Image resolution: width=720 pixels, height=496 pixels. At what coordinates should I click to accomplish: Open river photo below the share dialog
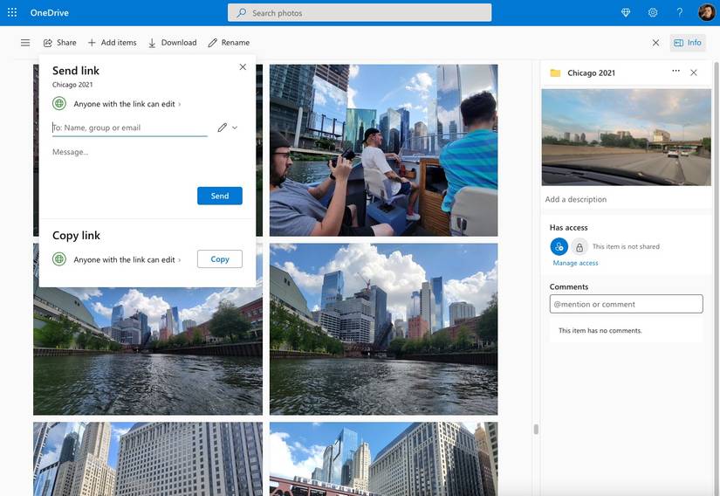[147, 351]
